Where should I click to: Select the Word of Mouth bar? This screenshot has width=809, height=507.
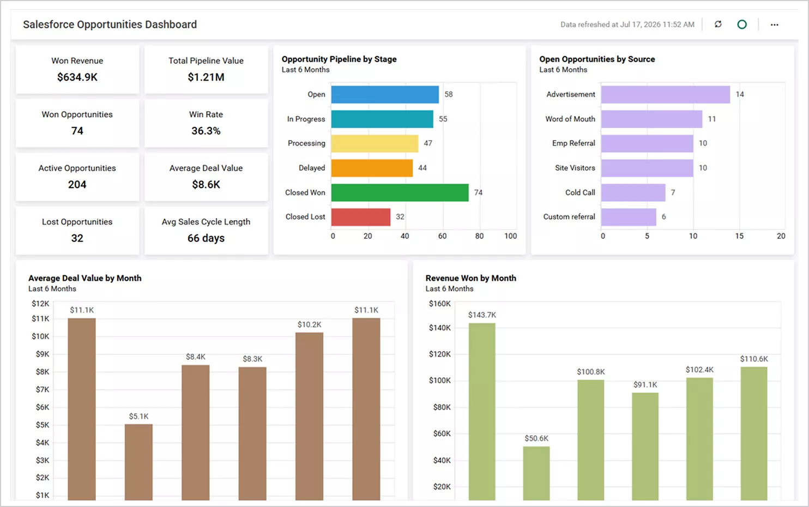(652, 119)
